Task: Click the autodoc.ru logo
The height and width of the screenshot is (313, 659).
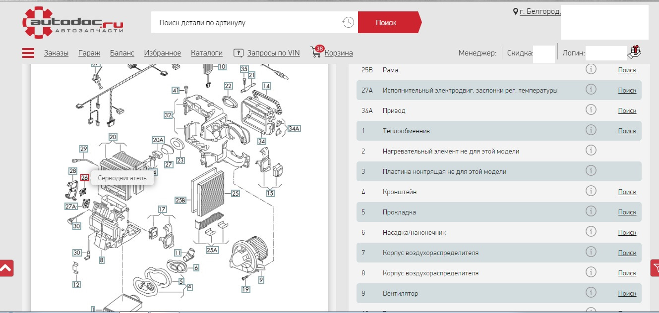Action: pos(73,23)
